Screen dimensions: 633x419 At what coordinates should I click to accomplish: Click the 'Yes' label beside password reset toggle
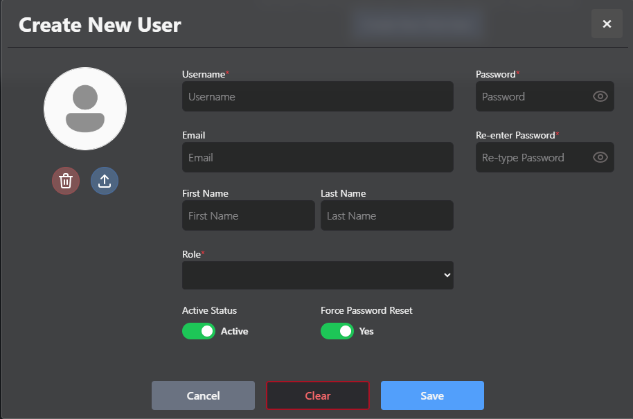click(x=366, y=331)
